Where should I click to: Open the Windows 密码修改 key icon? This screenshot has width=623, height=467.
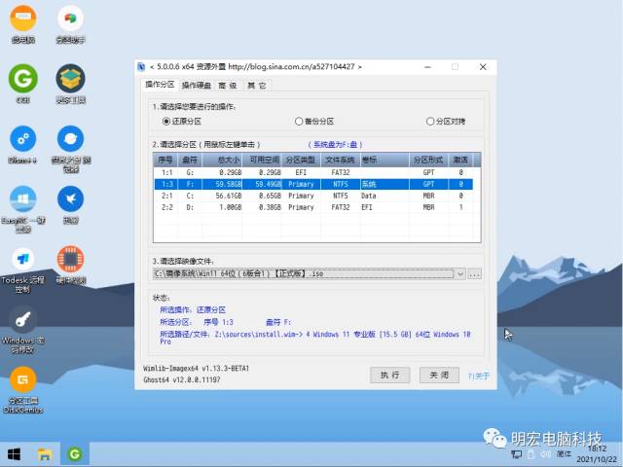coord(23,330)
